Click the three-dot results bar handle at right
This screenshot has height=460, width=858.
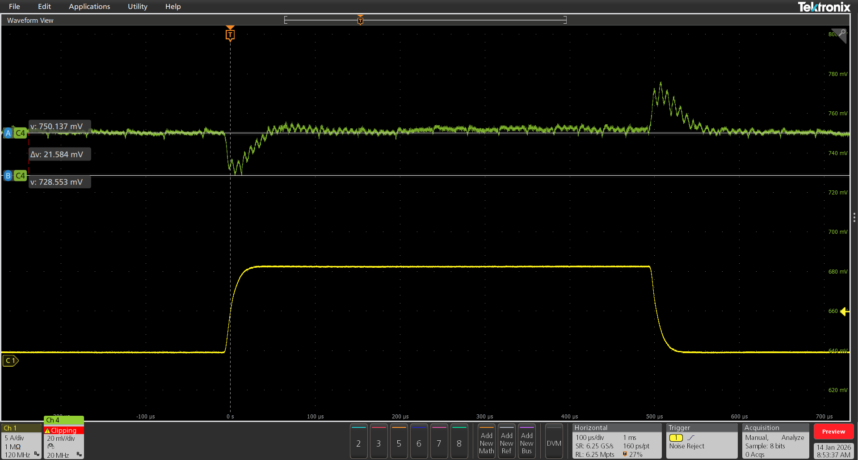coord(854,217)
